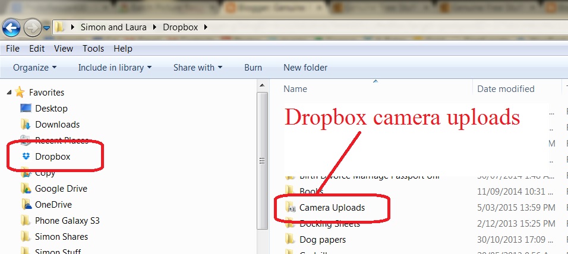Screen dimensions: 568x254
Task: Click date '5/03/2015 13:59 PM'
Action: pyautogui.click(x=516, y=208)
